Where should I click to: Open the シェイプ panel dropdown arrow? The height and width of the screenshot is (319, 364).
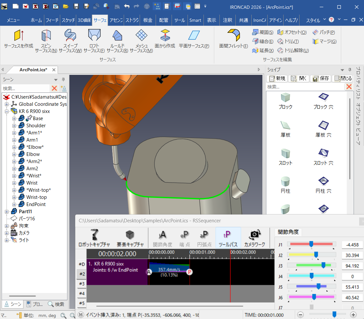(342, 70)
